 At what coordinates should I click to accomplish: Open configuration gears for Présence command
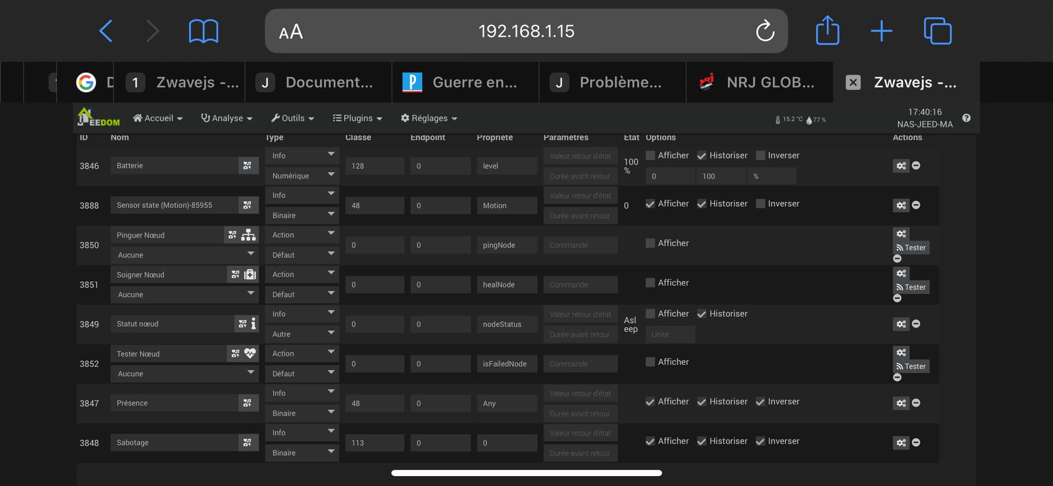coord(901,403)
